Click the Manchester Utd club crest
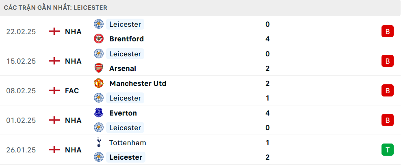Viewport: 401px width, 165px height. 99,84
